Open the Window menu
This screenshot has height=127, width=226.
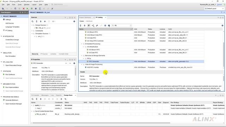pyautogui.click(x=27, y=5)
